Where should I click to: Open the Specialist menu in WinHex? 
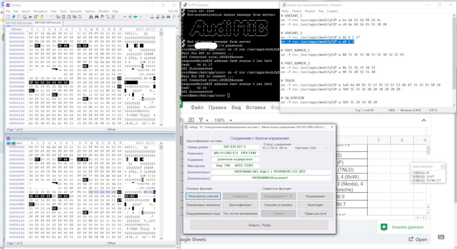click(x=76, y=11)
